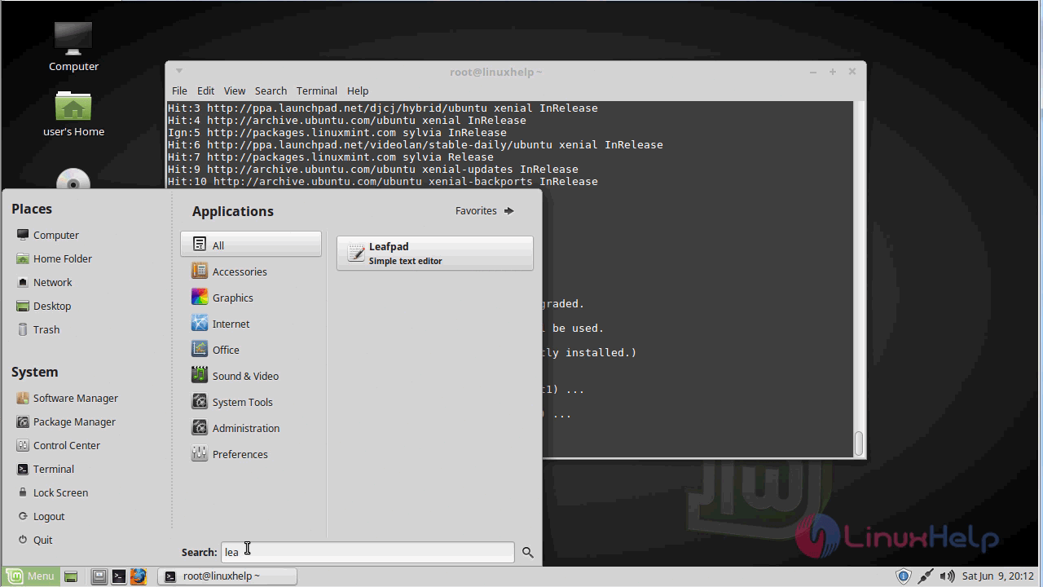The image size is (1043, 587).
Task: Launch Software Manager
Action: click(67, 398)
